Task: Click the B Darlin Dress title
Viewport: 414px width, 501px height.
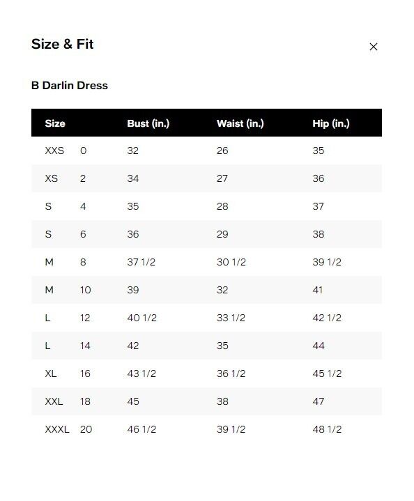Action: coord(70,85)
